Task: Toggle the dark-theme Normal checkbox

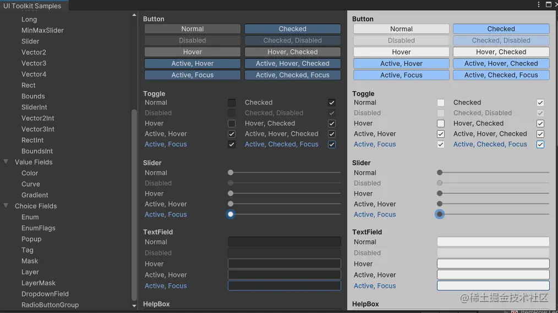Action: click(x=232, y=103)
